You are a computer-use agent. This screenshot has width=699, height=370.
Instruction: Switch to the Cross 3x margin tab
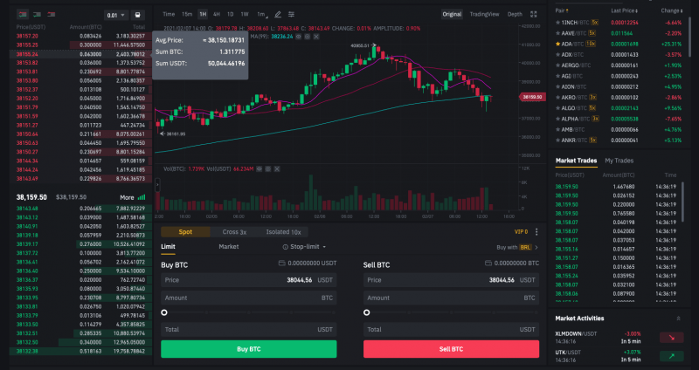(234, 232)
